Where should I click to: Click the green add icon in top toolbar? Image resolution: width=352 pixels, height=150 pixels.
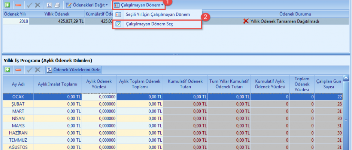(x=7, y=5)
